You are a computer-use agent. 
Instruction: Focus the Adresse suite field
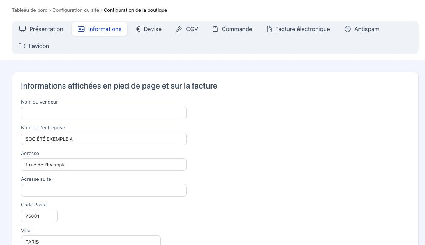point(104,190)
